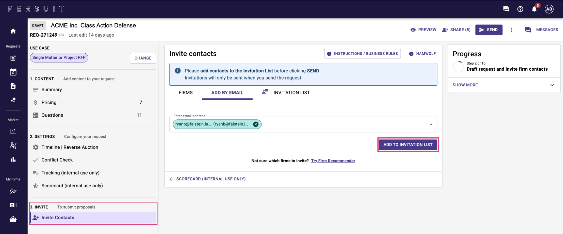Open the chat bubbles icon in top bar

[x=506, y=9]
